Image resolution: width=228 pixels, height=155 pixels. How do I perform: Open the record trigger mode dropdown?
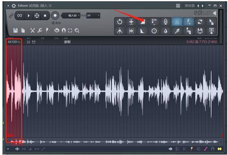click(x=71, y=15)
